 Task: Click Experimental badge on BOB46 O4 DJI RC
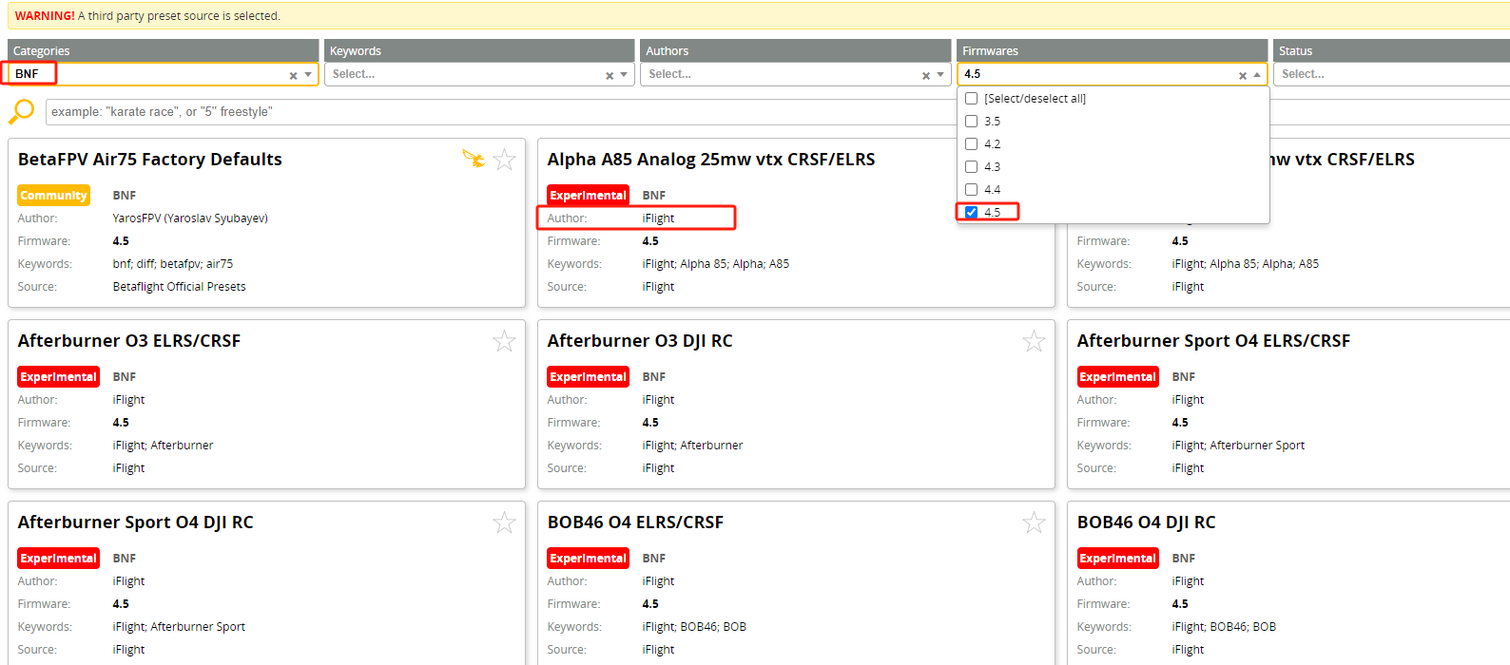tap(1117, 559)
